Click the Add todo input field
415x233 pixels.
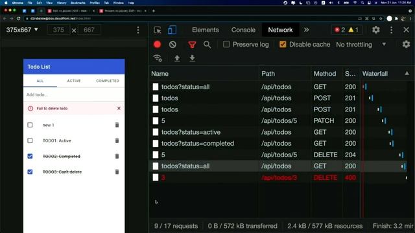tap(74, 94)
